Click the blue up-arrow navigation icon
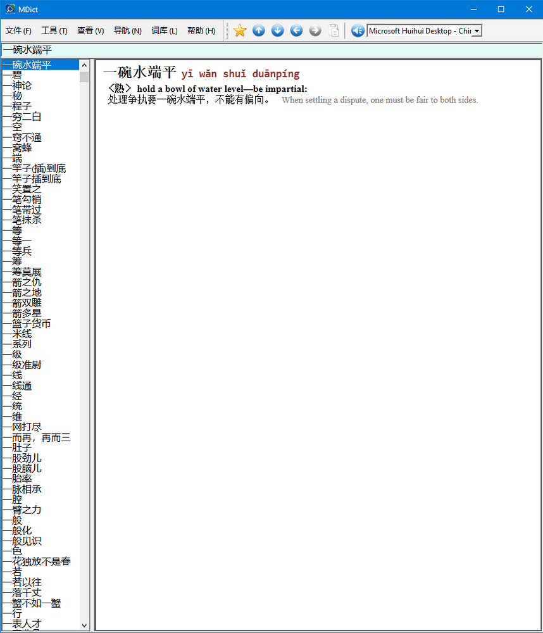This screenshot has height=633, width=543. pos(258,30)
